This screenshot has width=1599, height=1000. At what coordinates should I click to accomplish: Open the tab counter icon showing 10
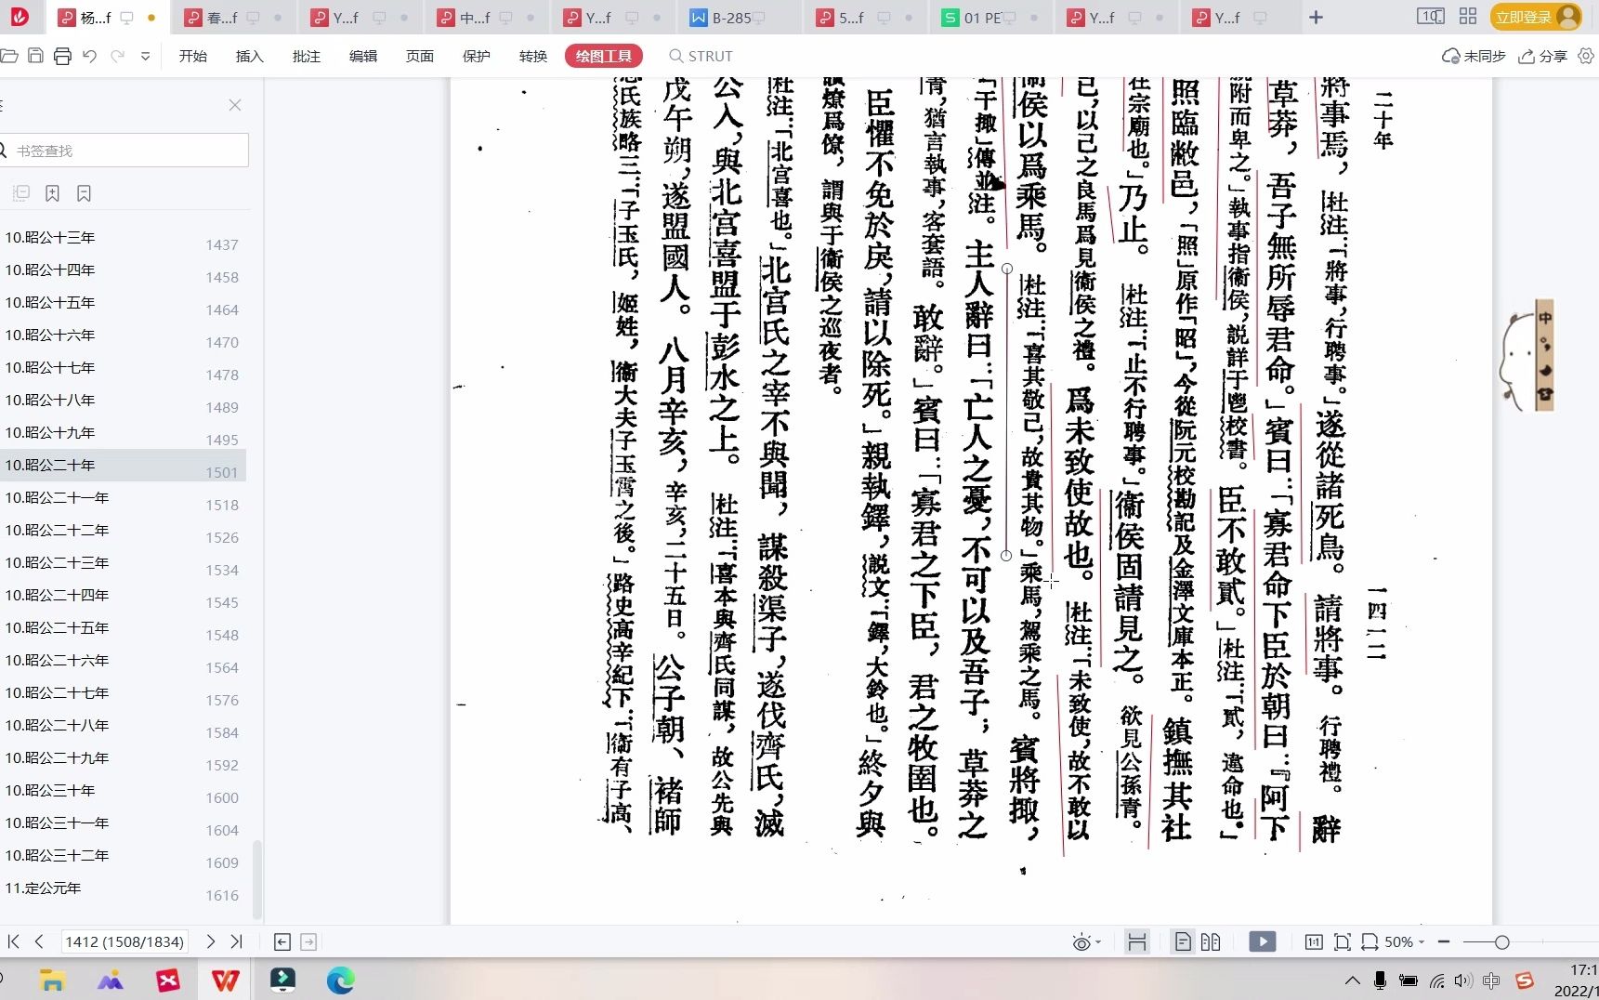point(1430,17)
